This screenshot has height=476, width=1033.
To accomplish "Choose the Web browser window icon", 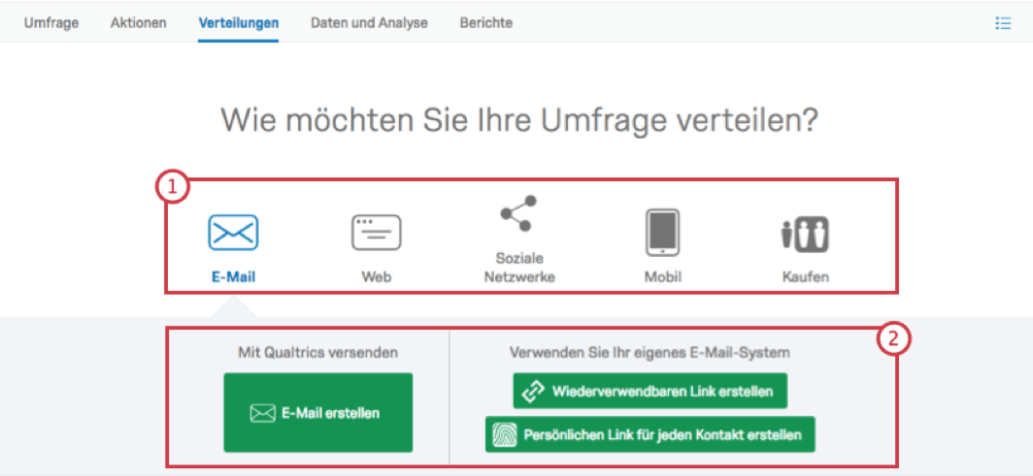I will (376, 233).
